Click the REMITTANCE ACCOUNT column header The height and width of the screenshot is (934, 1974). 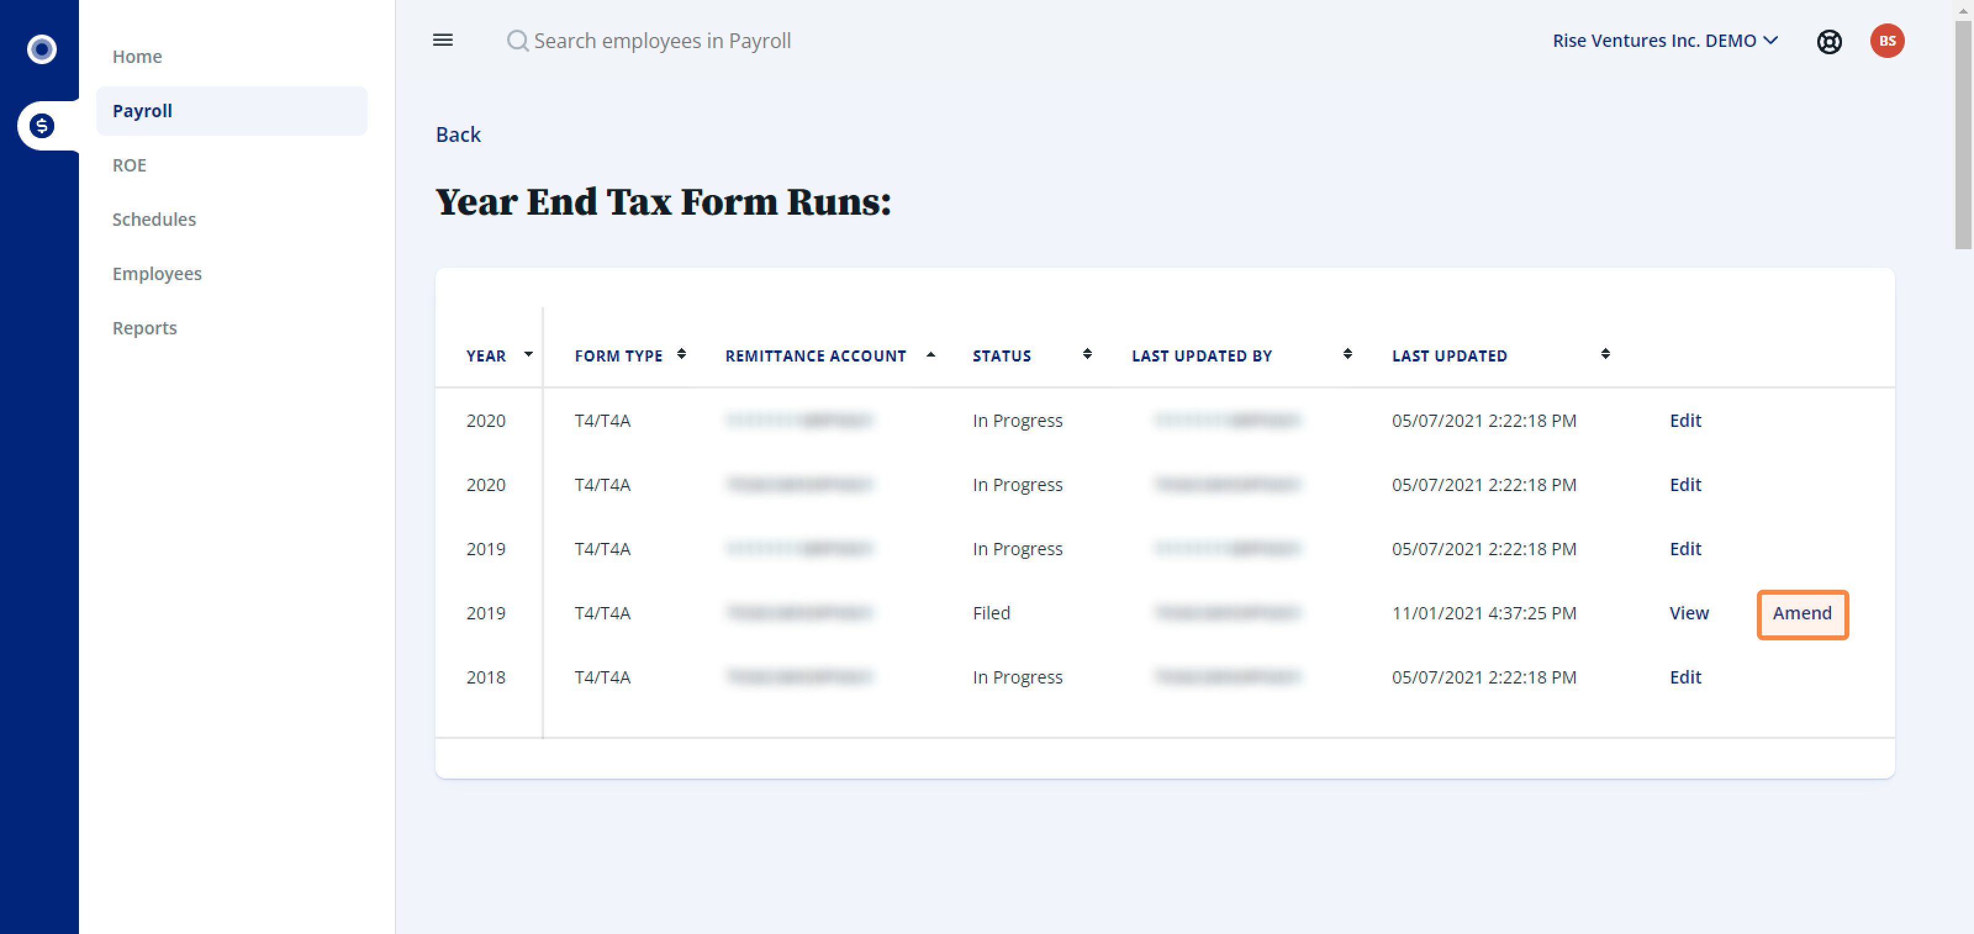[816, 357]
